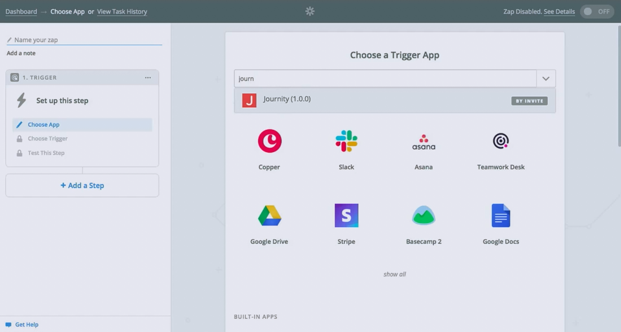
Task: Pick the Basecamp 2 icon
Action: 424,215
